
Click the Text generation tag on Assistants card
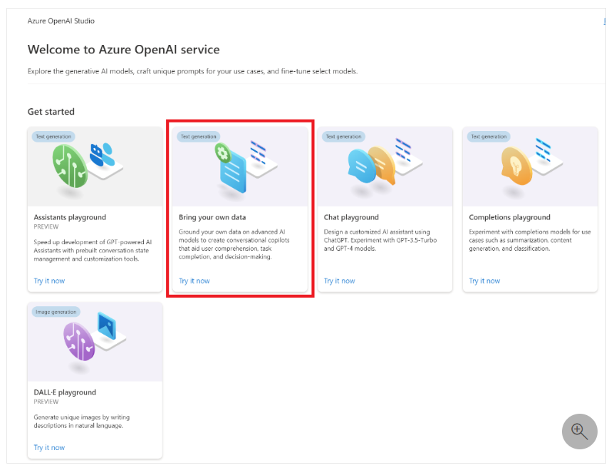click(53, 137)
